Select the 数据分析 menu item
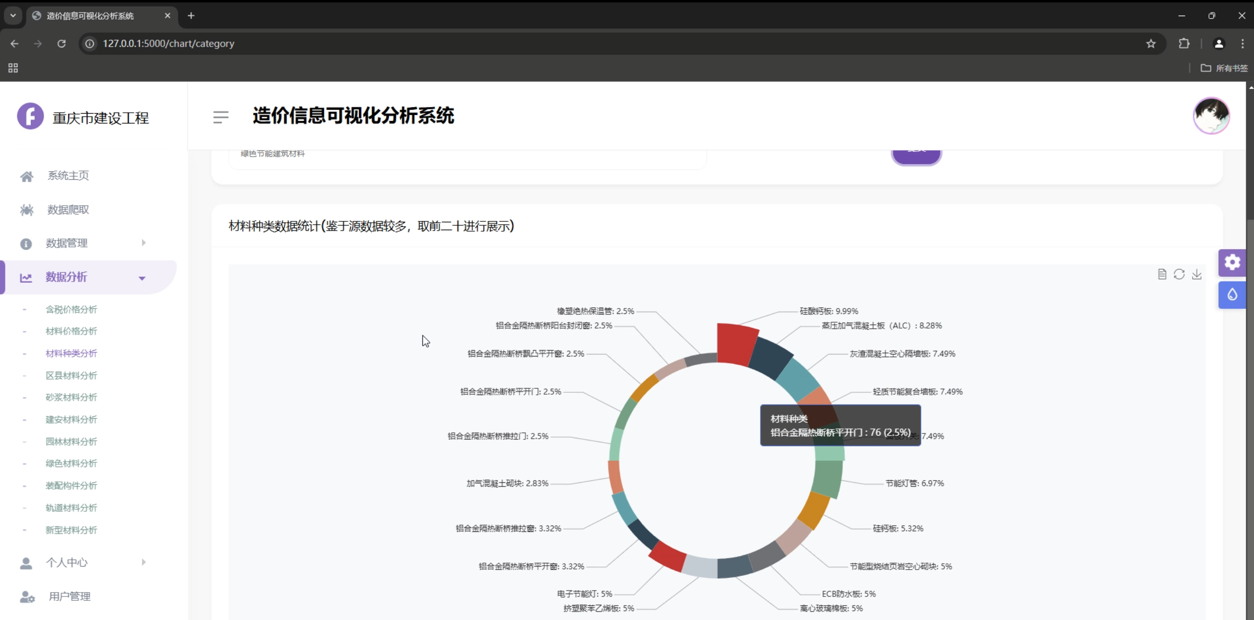The image size is (1254, 620). pos(67,277)
